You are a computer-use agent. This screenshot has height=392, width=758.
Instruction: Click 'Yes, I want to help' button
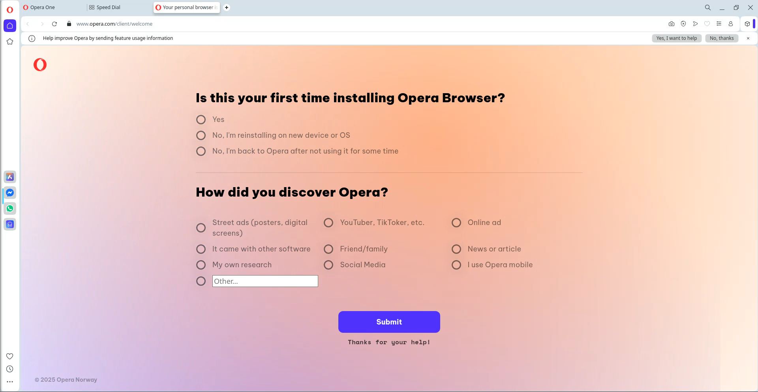click(677, 38)
